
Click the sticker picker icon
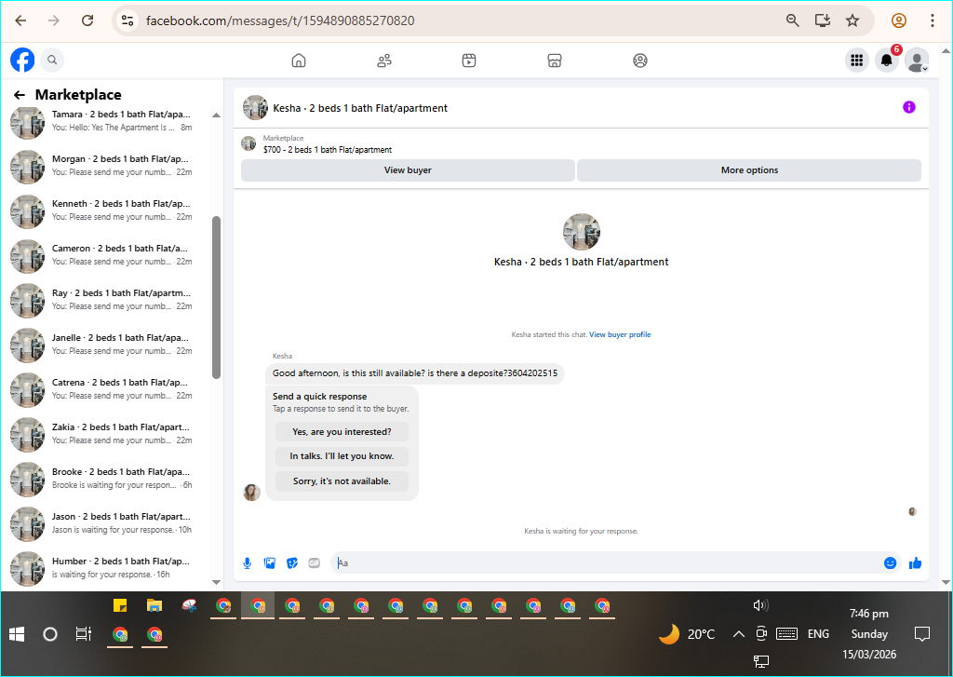pyautogui.click(x=292, y=563)
